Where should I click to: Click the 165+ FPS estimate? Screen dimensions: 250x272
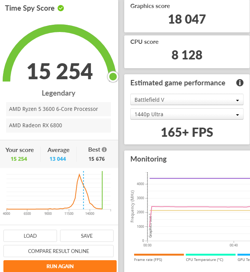187,132
